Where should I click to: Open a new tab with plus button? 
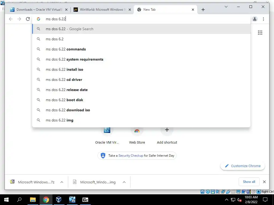pyautogui.click(x=203, y=10)
